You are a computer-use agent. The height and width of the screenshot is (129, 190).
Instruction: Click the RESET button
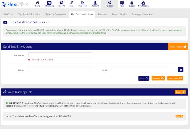point(144,79)
